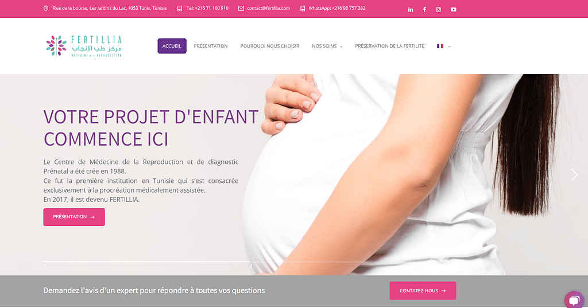
Task: Open the Instagram social icon
Action: (x=438, y=9)
